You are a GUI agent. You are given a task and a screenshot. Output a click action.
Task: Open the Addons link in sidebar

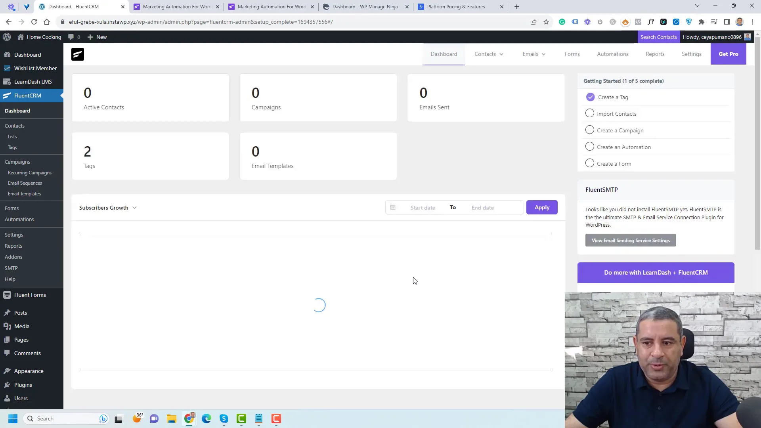(13, 257)
